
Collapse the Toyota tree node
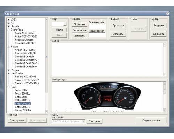(8, 47)
